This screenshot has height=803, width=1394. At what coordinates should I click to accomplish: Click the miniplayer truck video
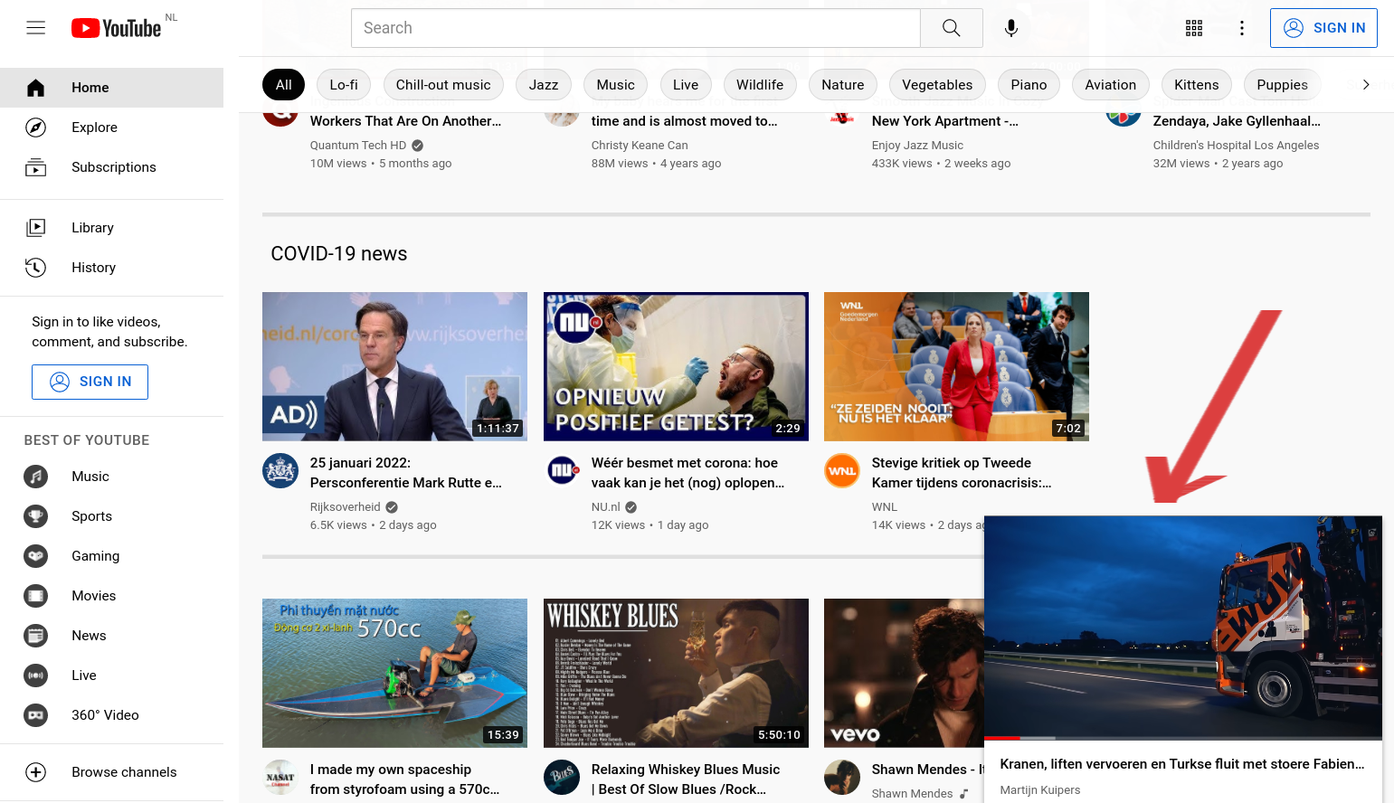pyautogui.click(x=1183, y=627)
